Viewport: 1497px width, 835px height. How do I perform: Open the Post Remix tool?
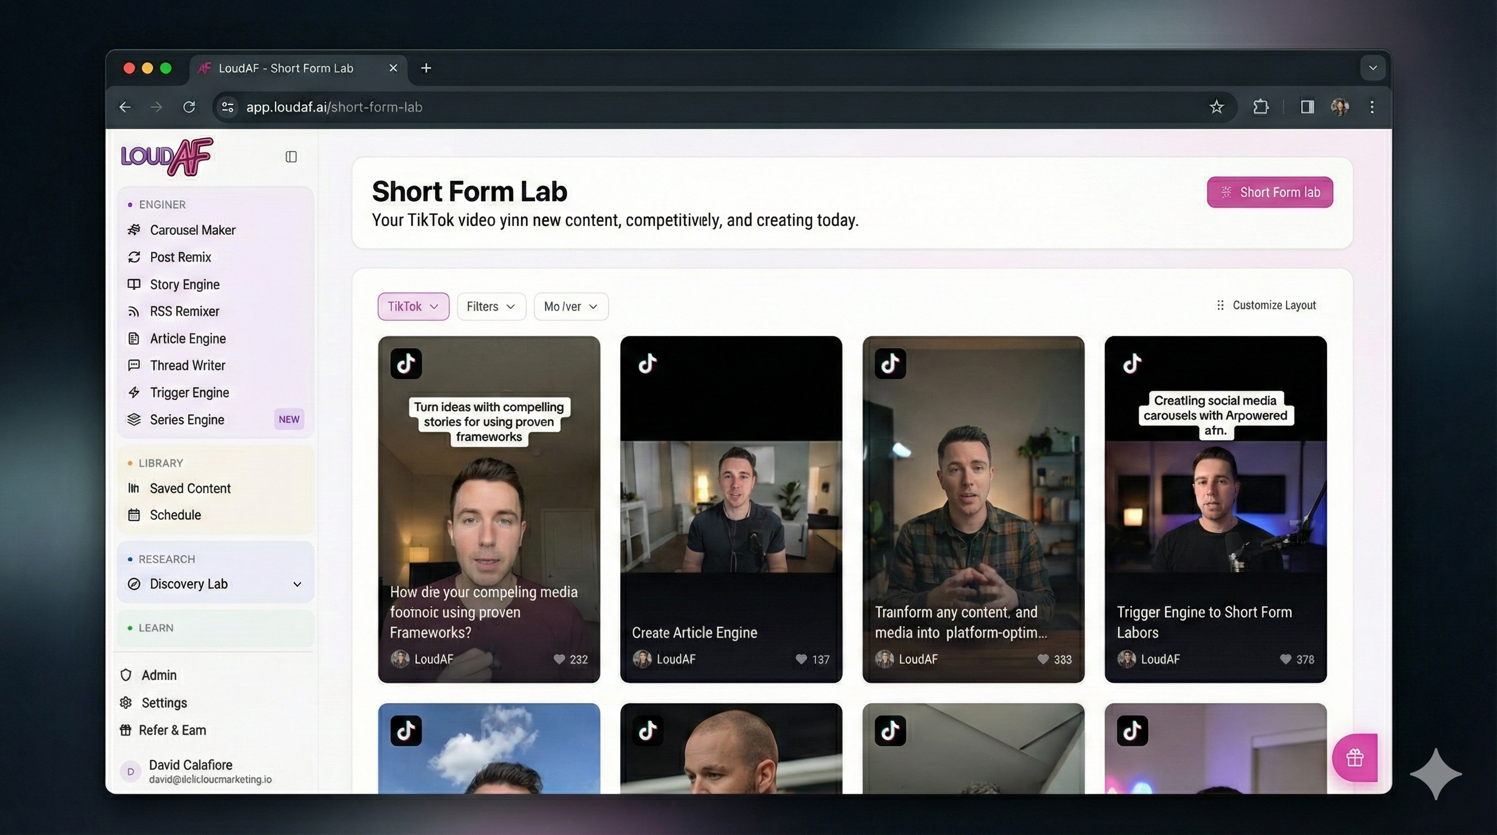[x=180, y=257]
